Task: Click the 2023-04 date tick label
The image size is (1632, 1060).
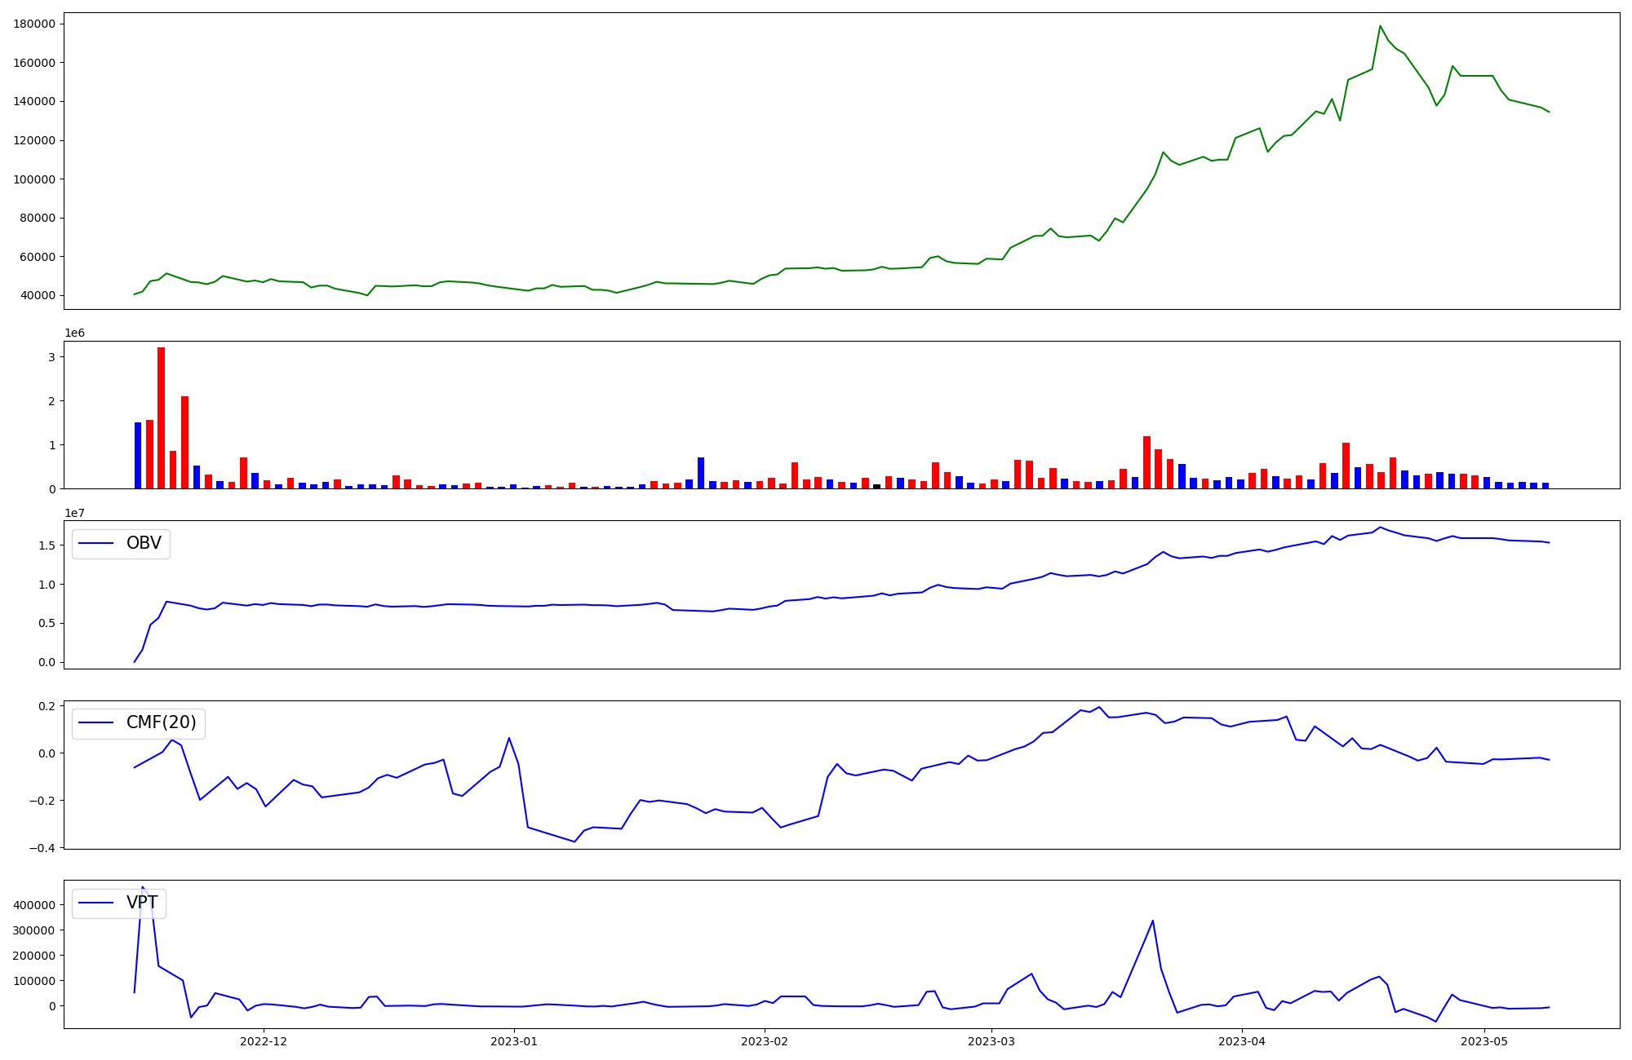Action: coord(1241,1041)
